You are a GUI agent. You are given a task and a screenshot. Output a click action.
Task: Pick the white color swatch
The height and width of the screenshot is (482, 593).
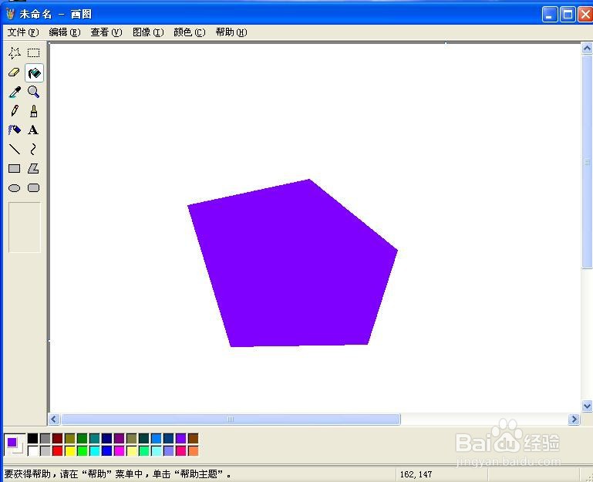[33, 450]
